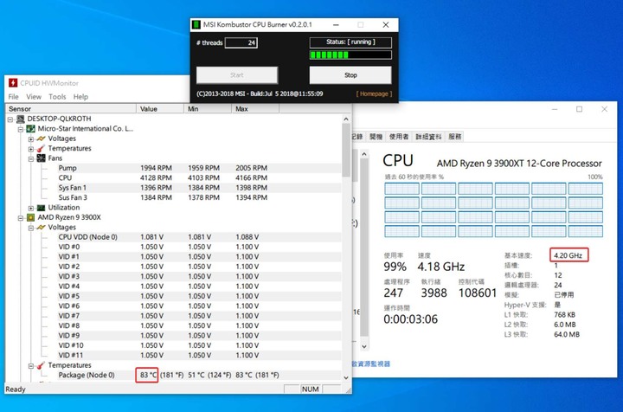Click the DESKTOP-QLKROTH computer icon
Image resolution: width=623 pixels, height=412 pixels.
pos(20,119)
